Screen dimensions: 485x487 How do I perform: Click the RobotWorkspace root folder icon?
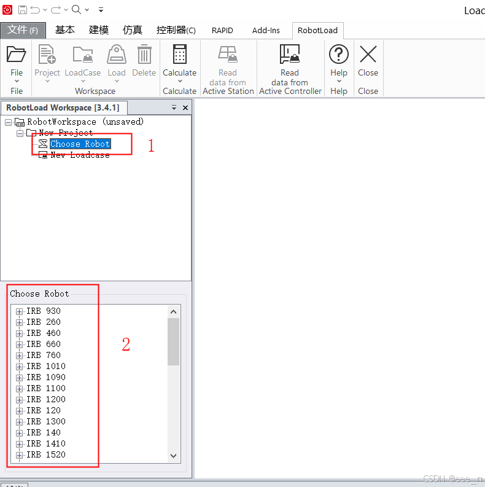[x=20, y=122]
